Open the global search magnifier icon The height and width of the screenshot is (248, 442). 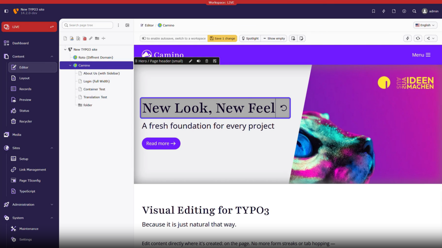point(414,11)
